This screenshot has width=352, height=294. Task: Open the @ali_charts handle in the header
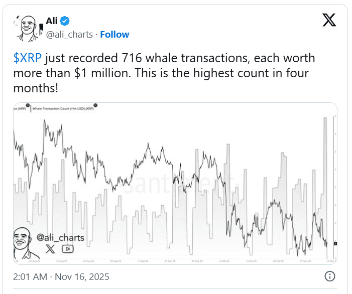click(x=69, y=34)
